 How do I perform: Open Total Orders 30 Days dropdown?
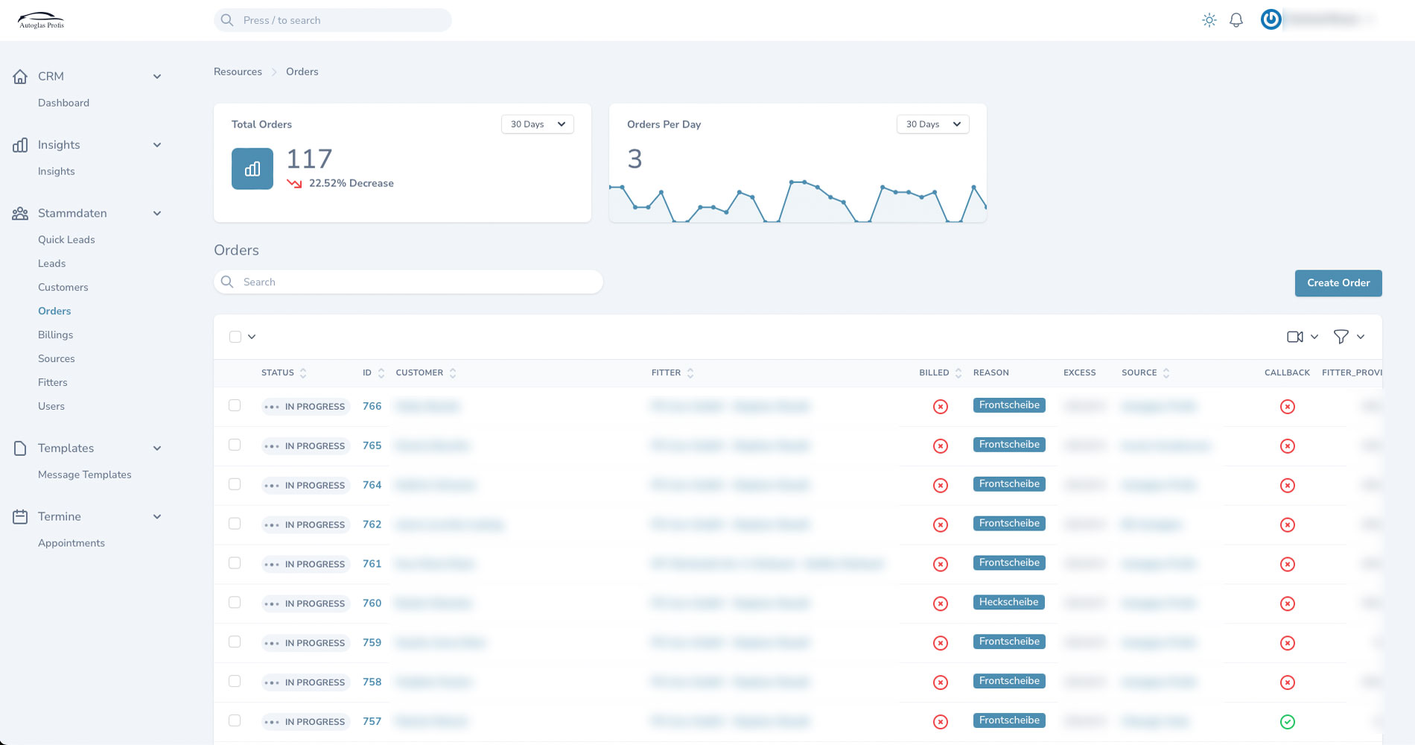click(x=538, y=124)
